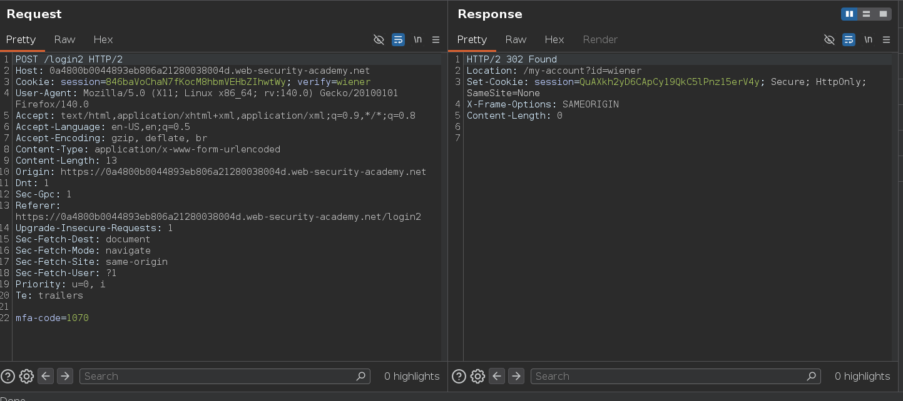The height and width of the screenshot is (401, 903).
Task: Click the 'Upgrade-Insecure-Requests: 1' header
Action: pyautogui.click(x=94, y=228)
